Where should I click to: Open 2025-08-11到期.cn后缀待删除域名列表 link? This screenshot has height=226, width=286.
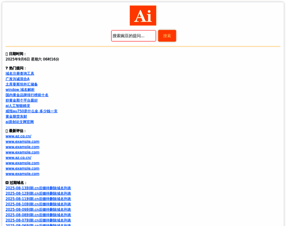(x=38, y=199)
